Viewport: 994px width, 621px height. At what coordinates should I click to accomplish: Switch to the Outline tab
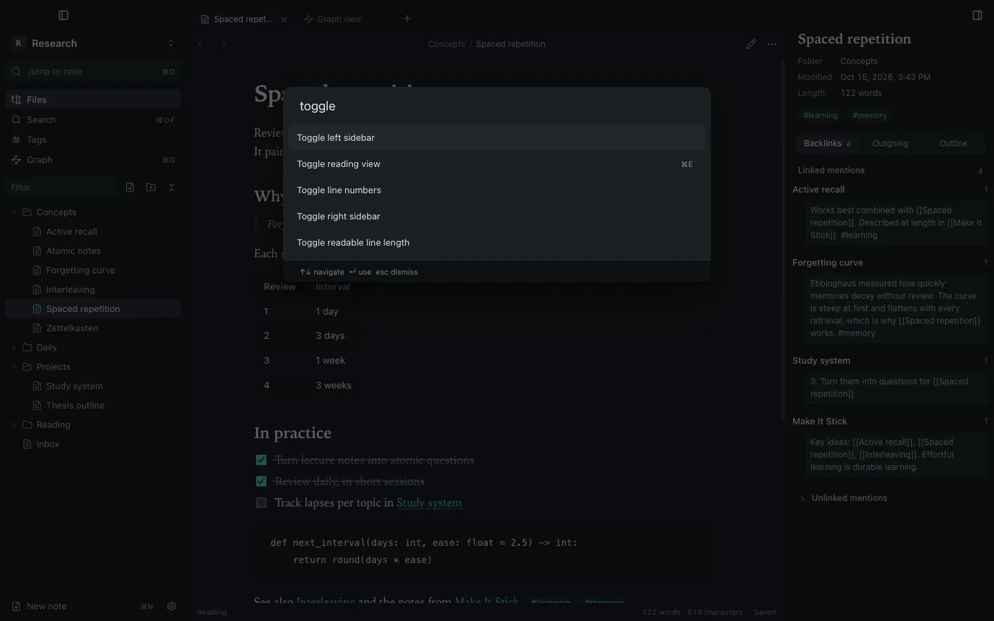click(953, 144)
